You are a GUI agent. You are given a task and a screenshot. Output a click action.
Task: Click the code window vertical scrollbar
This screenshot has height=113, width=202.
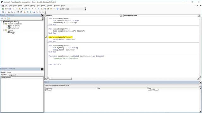click(200, 47)
